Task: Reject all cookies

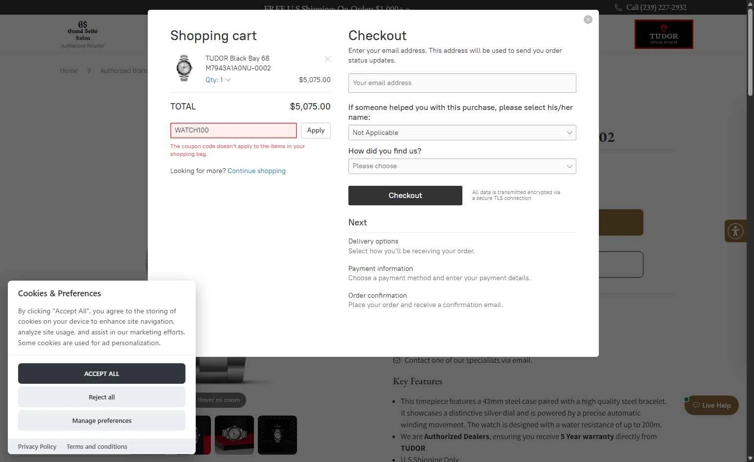Action: coord(102,397)
